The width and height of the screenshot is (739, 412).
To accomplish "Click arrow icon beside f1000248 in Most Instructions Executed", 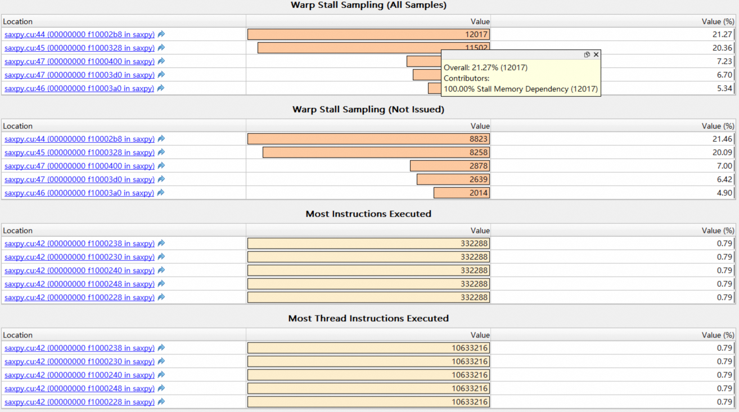I will 161,284.
